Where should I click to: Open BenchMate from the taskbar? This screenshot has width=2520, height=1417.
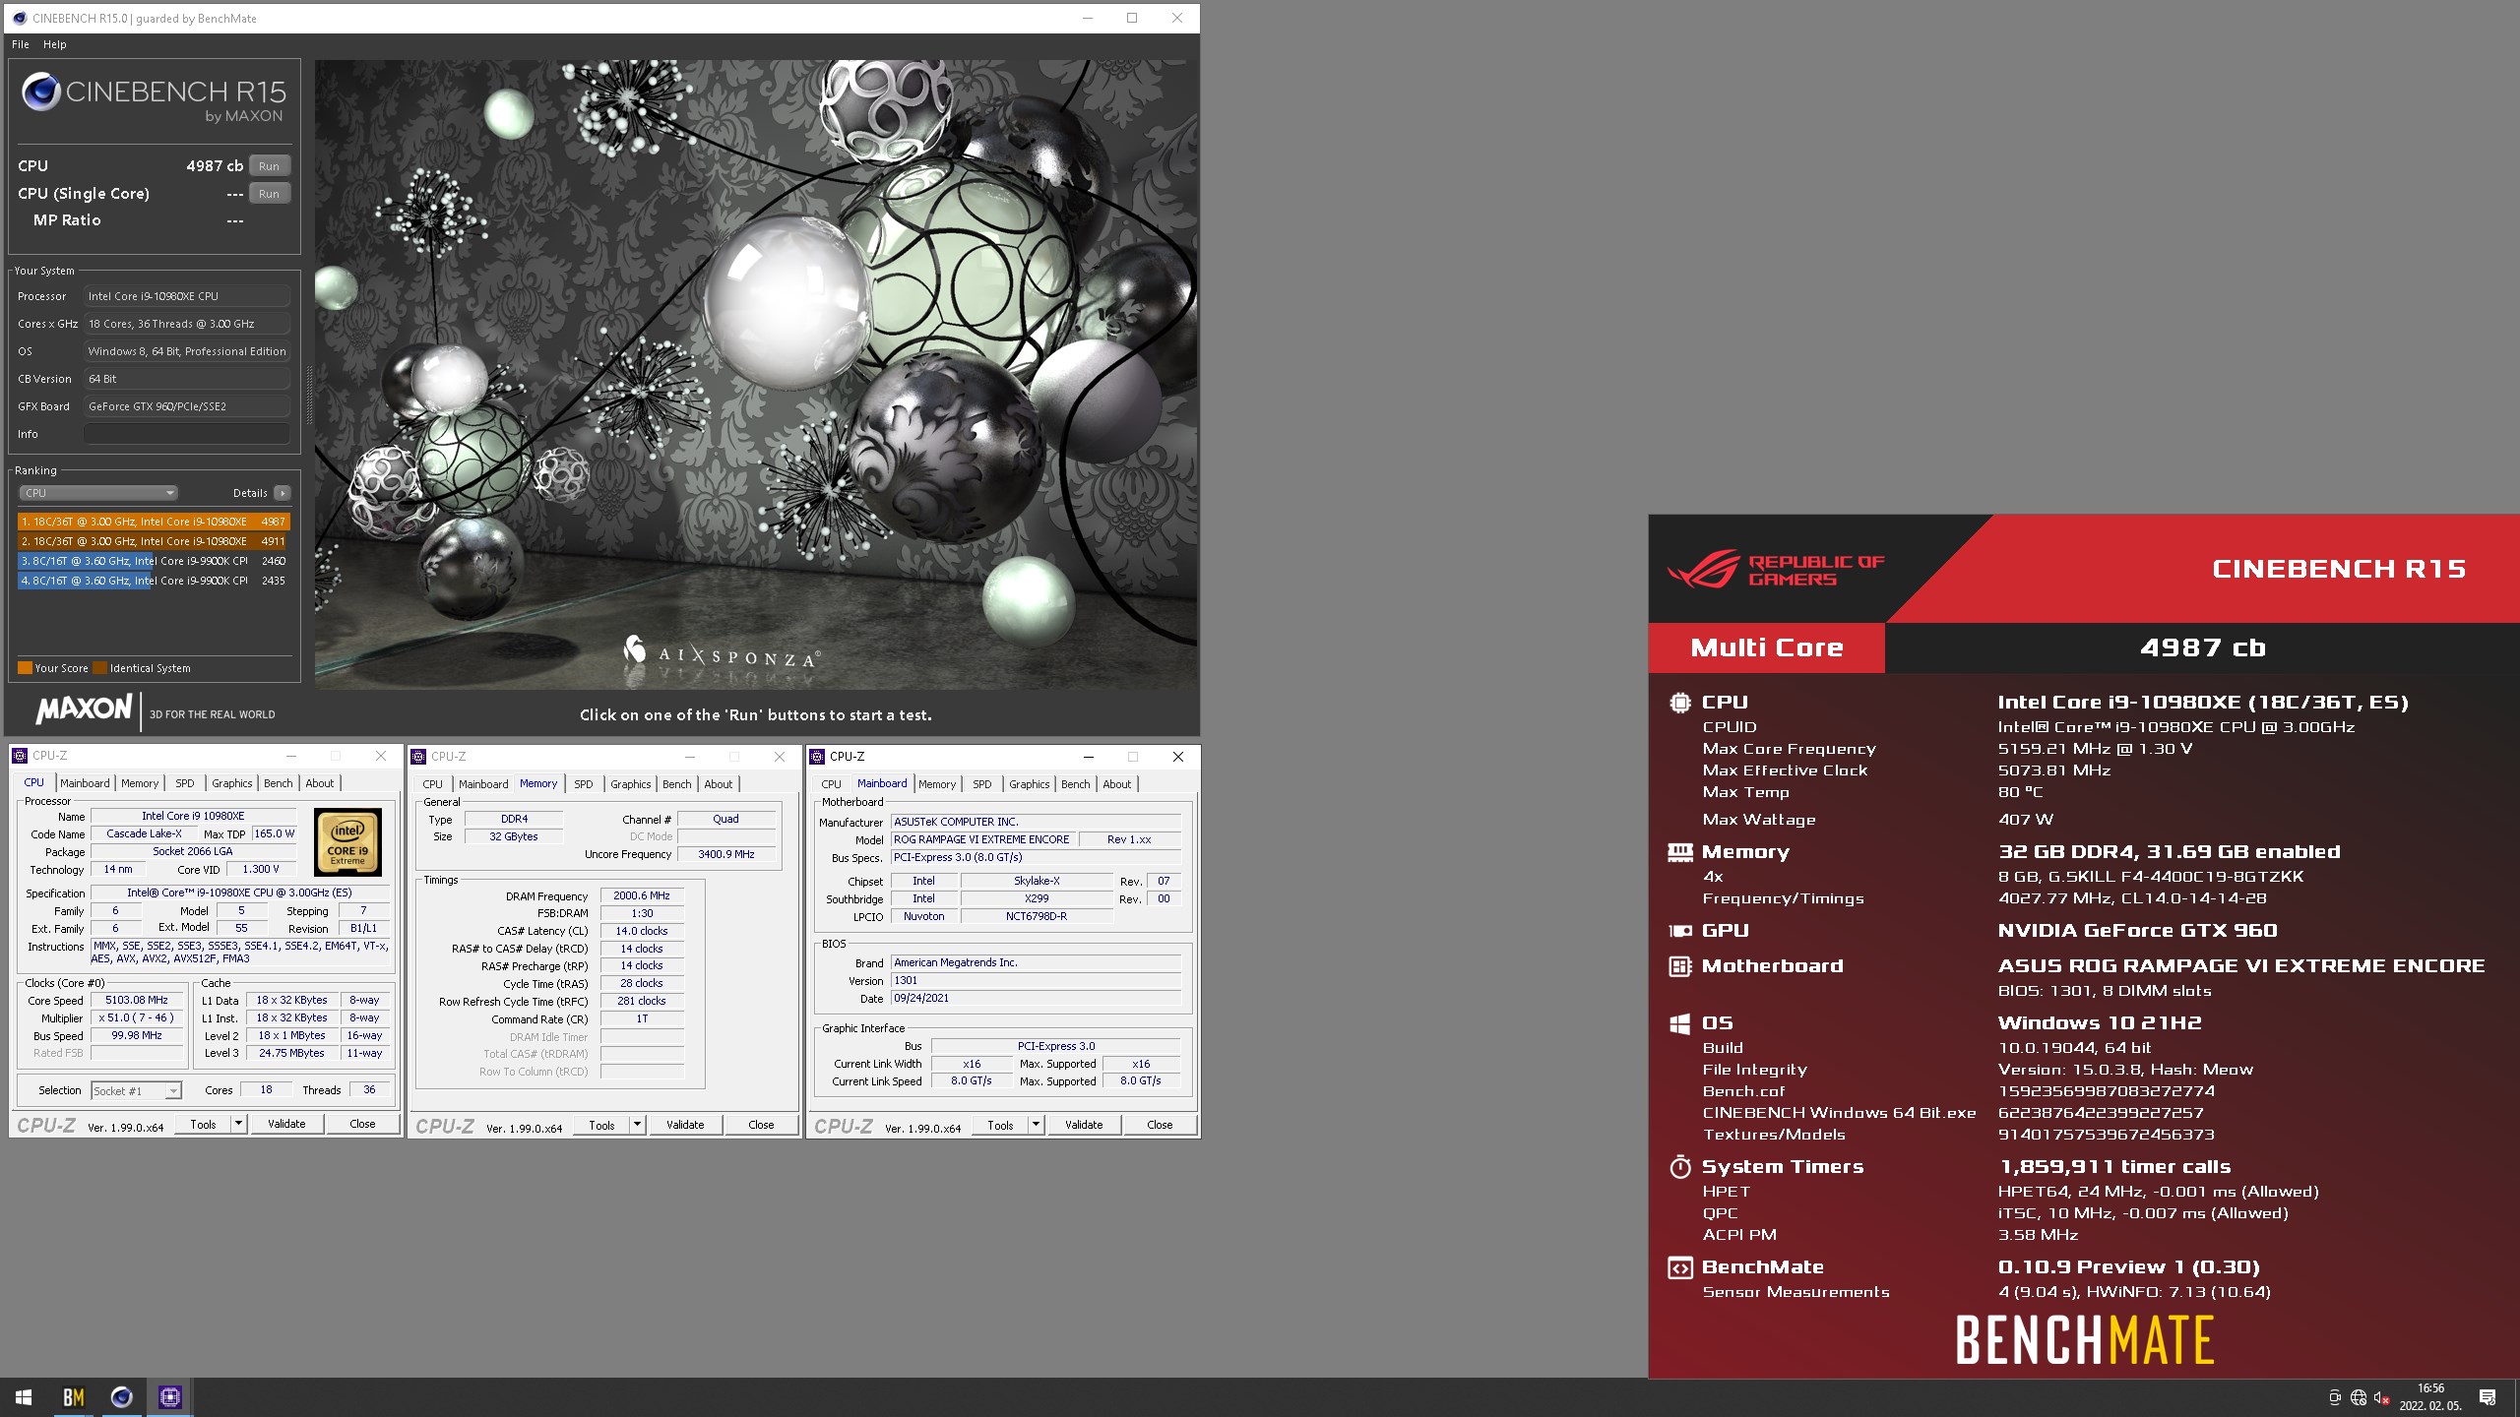pos(73,1397)
